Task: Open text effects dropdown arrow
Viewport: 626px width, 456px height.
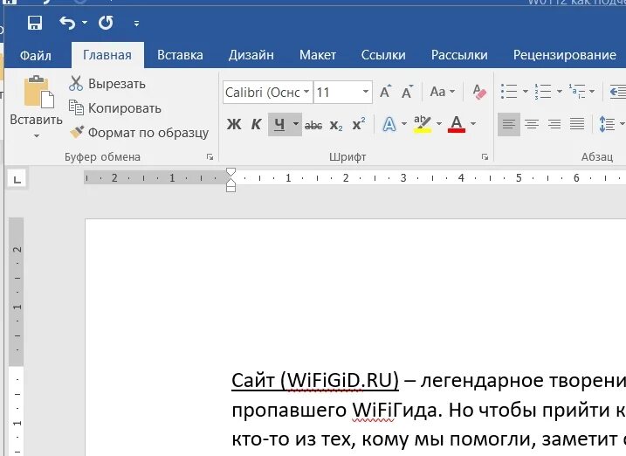Action: tap(404, 124)
